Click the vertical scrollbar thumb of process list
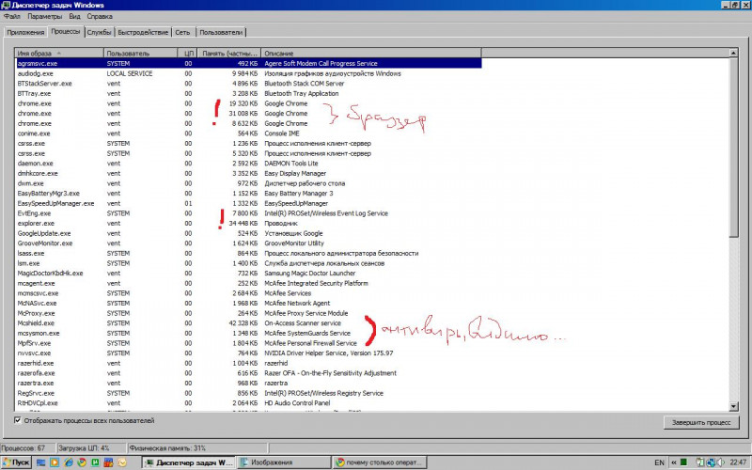The width and height of the screenshot is (752, 470). [733, 147]
